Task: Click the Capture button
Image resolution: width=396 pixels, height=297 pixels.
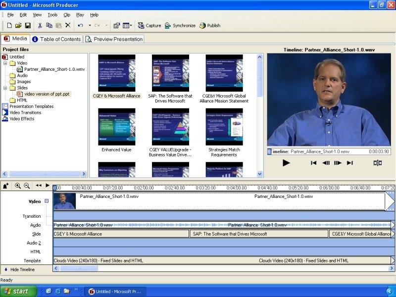Action: (149, 25)
